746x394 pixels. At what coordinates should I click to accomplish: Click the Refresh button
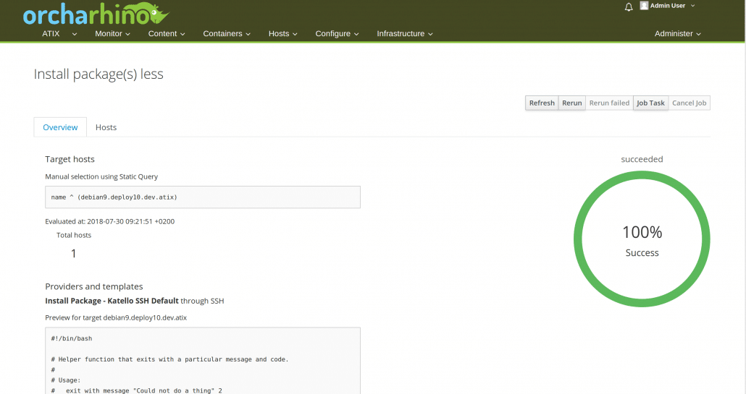tap(542, 103)
